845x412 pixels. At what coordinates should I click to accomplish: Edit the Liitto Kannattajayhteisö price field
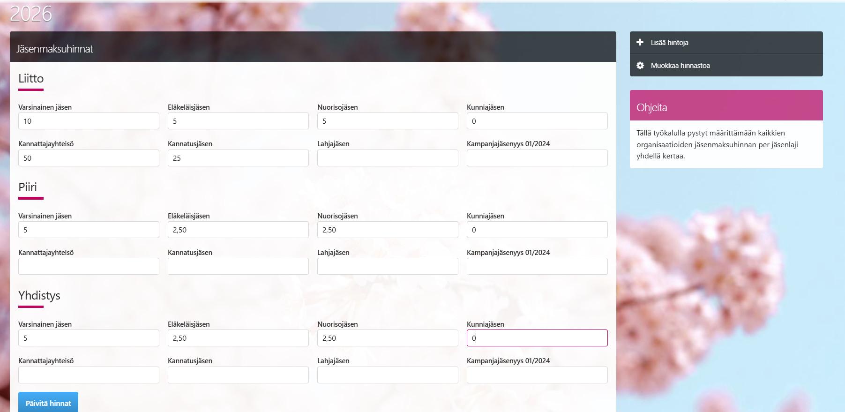[x=89, y=158]
